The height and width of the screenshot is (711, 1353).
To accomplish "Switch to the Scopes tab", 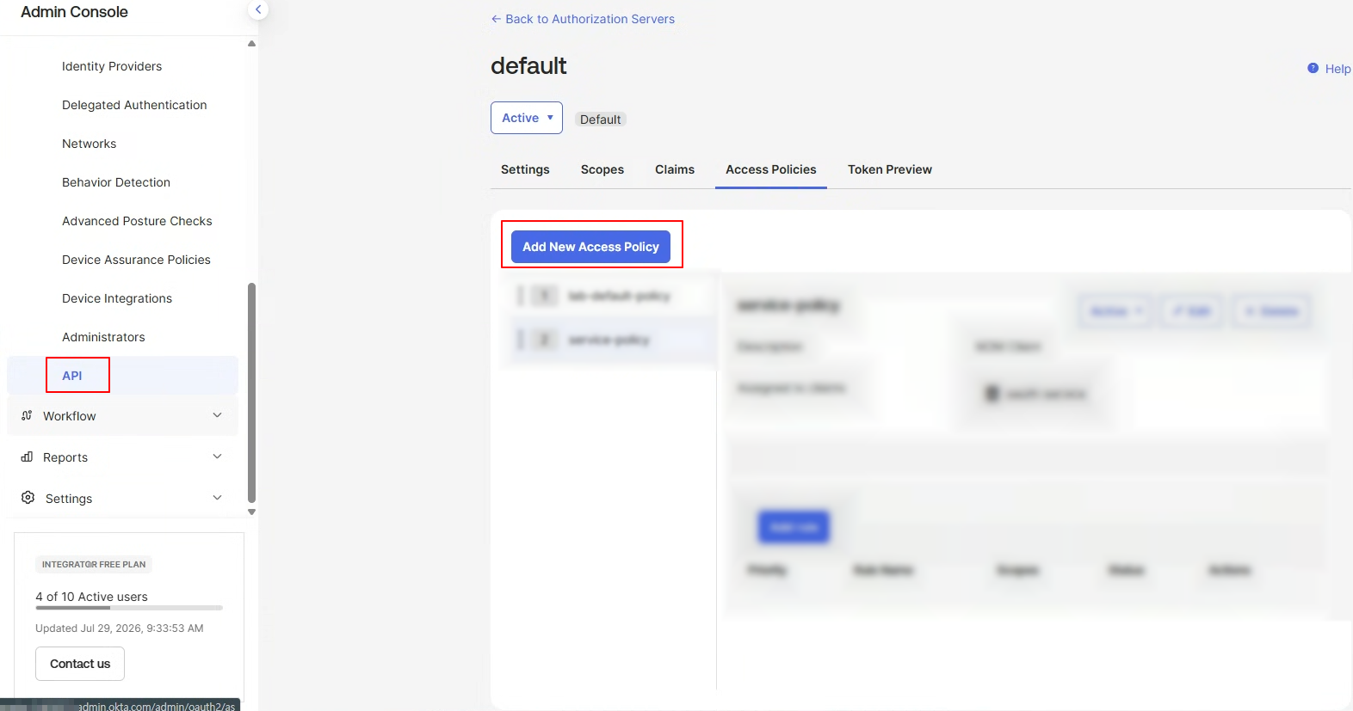I will [x=602, y=169].
